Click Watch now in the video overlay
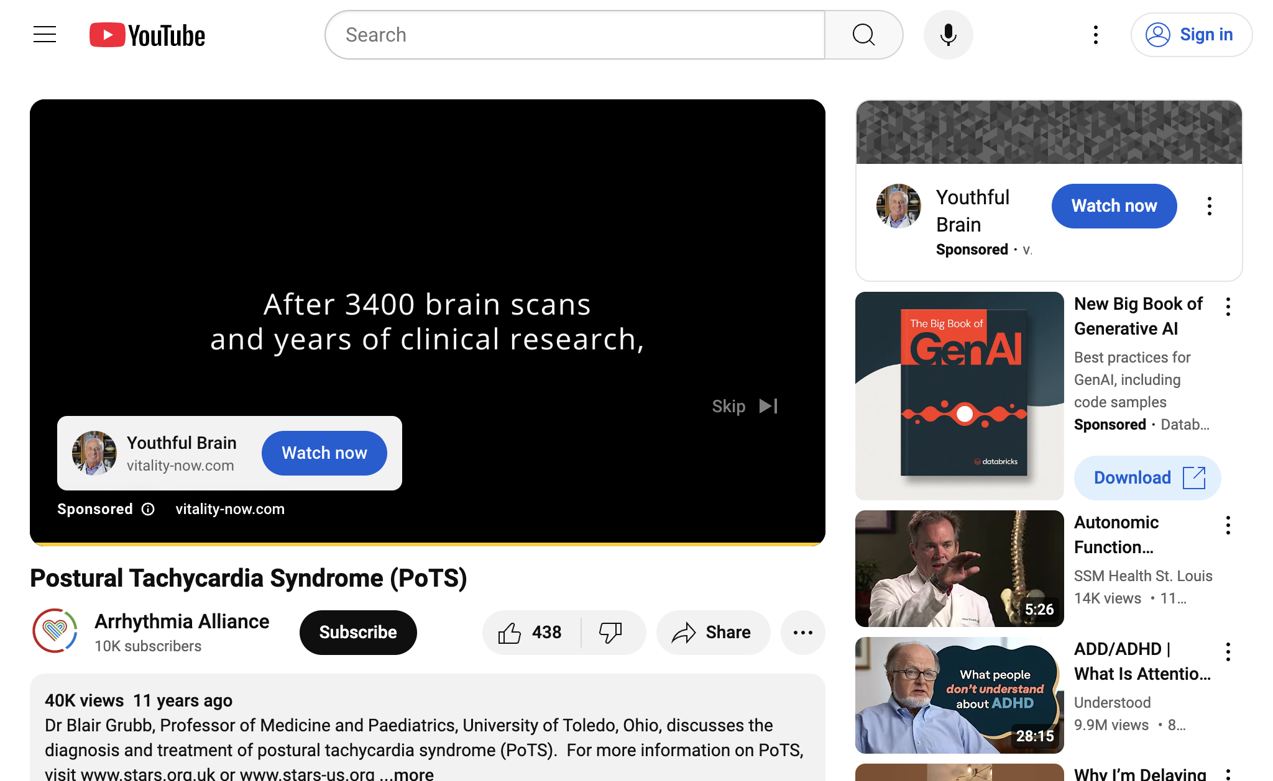 tap(324, 453)
